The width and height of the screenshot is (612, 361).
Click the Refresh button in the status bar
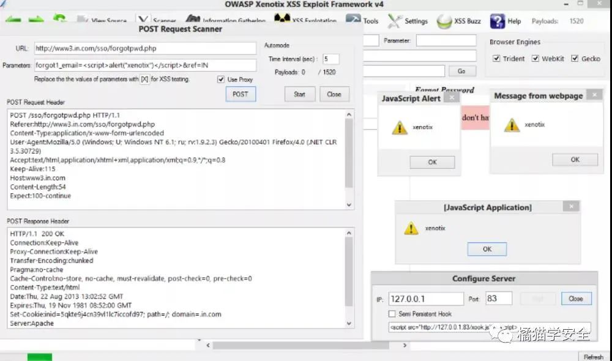click(x=593, y=357)
